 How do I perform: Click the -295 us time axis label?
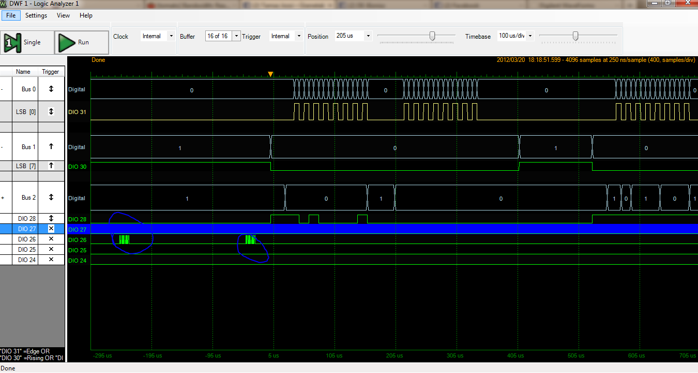[x=101, y=355]
